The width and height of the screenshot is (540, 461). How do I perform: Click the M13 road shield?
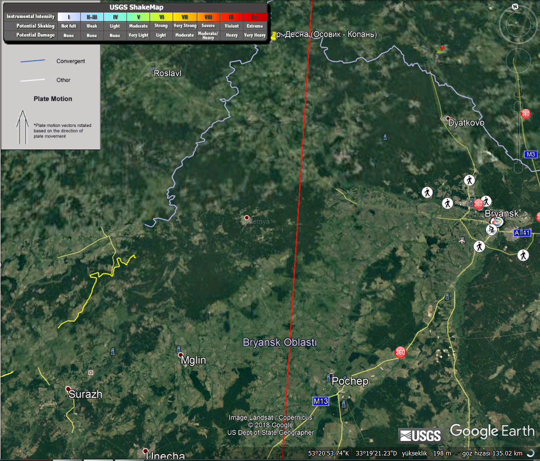pyautogui.click(x=321, y=401)
